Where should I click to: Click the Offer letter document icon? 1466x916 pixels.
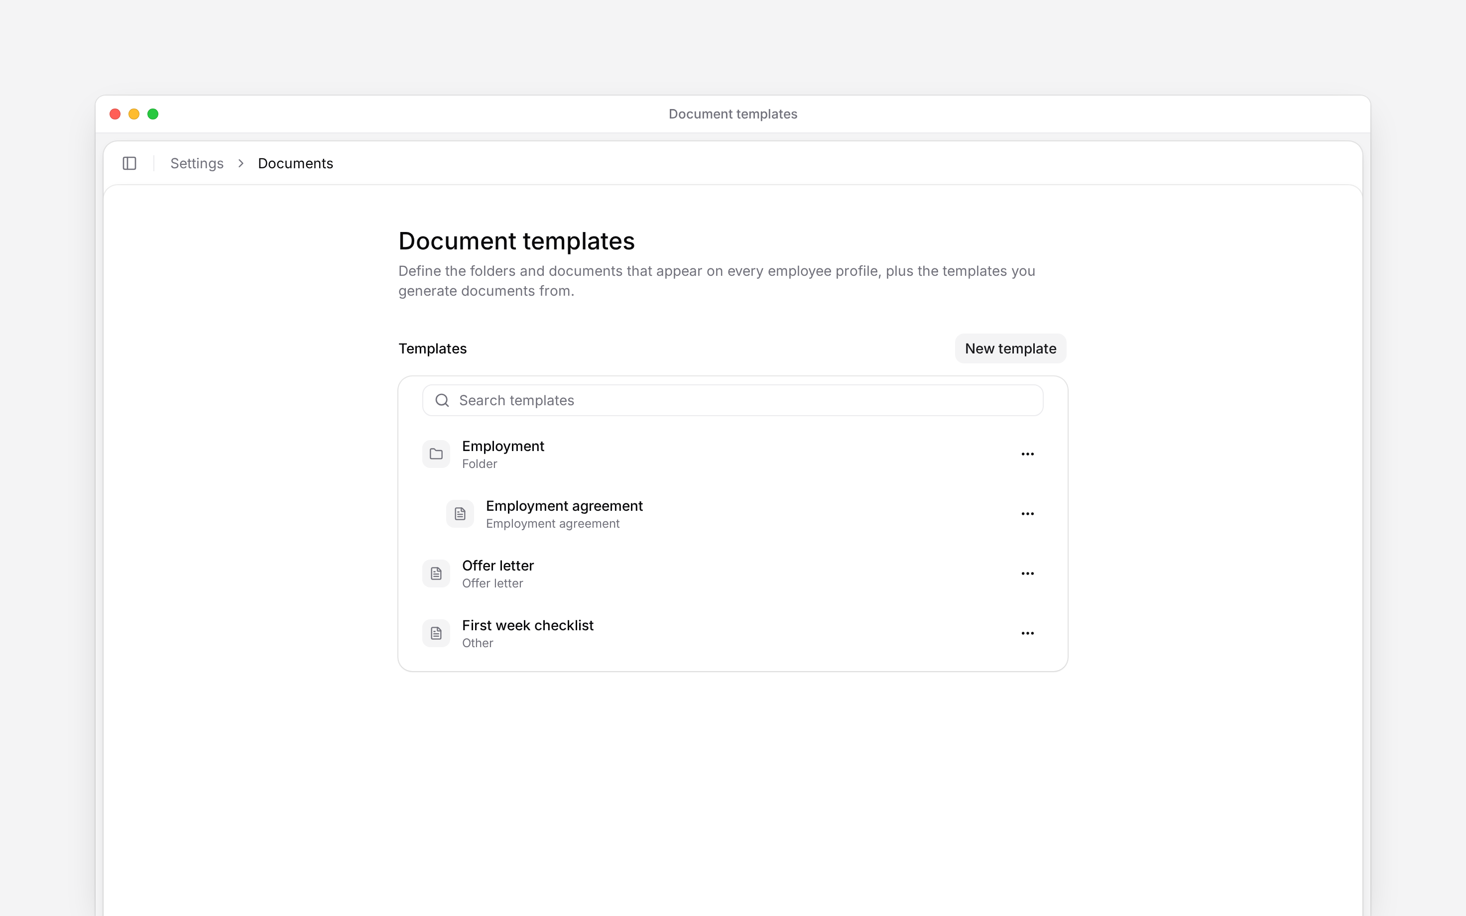(x=436, y=573)
